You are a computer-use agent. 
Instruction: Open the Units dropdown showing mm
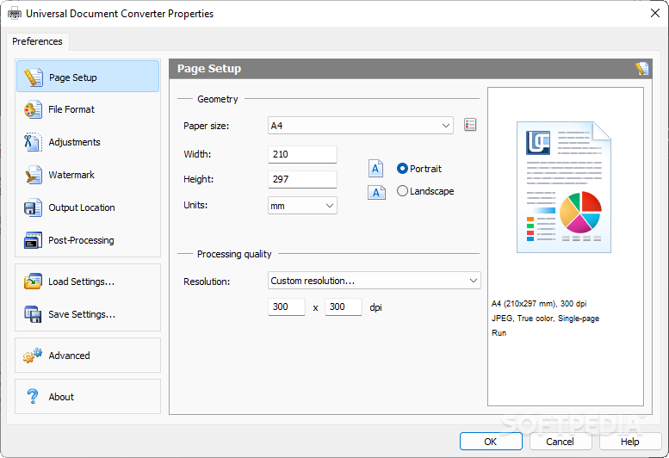coord(302,206)
